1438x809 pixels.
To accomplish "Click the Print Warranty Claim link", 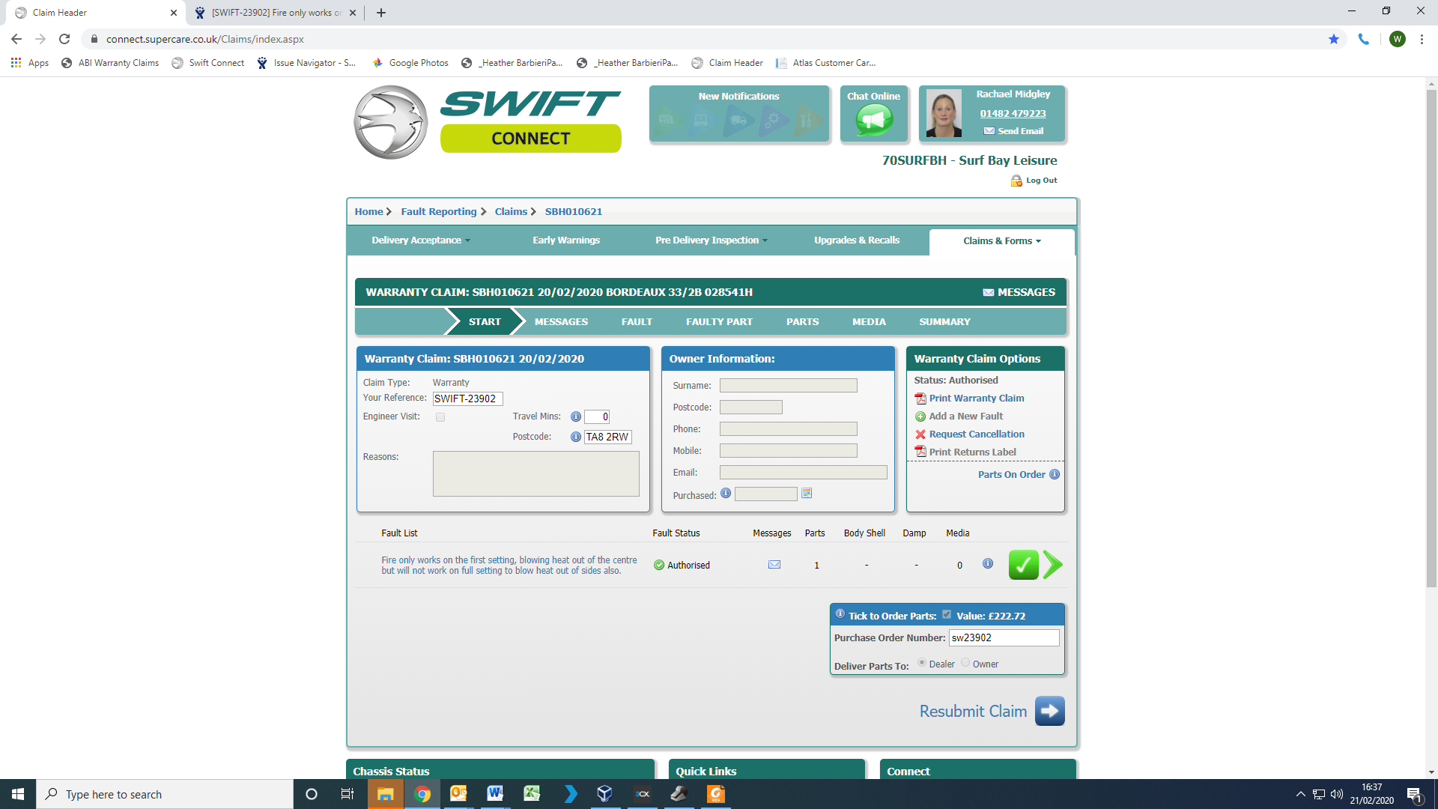I will [x=976, y=399].
